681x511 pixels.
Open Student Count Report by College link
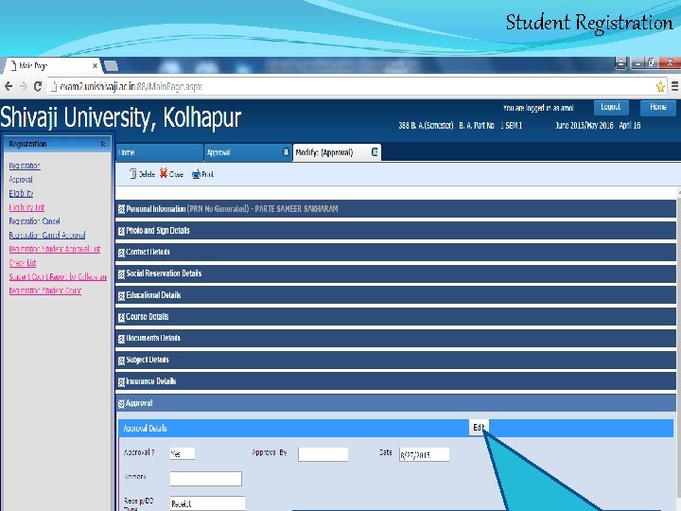tap(58, 276)
